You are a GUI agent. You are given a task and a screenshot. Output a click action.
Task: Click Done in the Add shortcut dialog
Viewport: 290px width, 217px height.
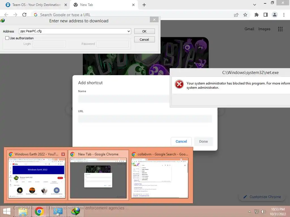point(203,142)
